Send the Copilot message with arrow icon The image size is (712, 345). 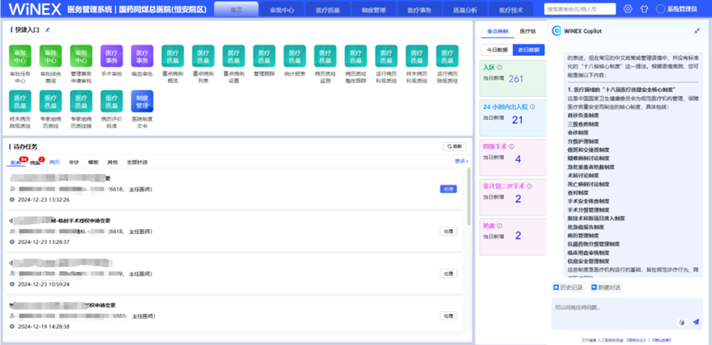coord(696,322)
